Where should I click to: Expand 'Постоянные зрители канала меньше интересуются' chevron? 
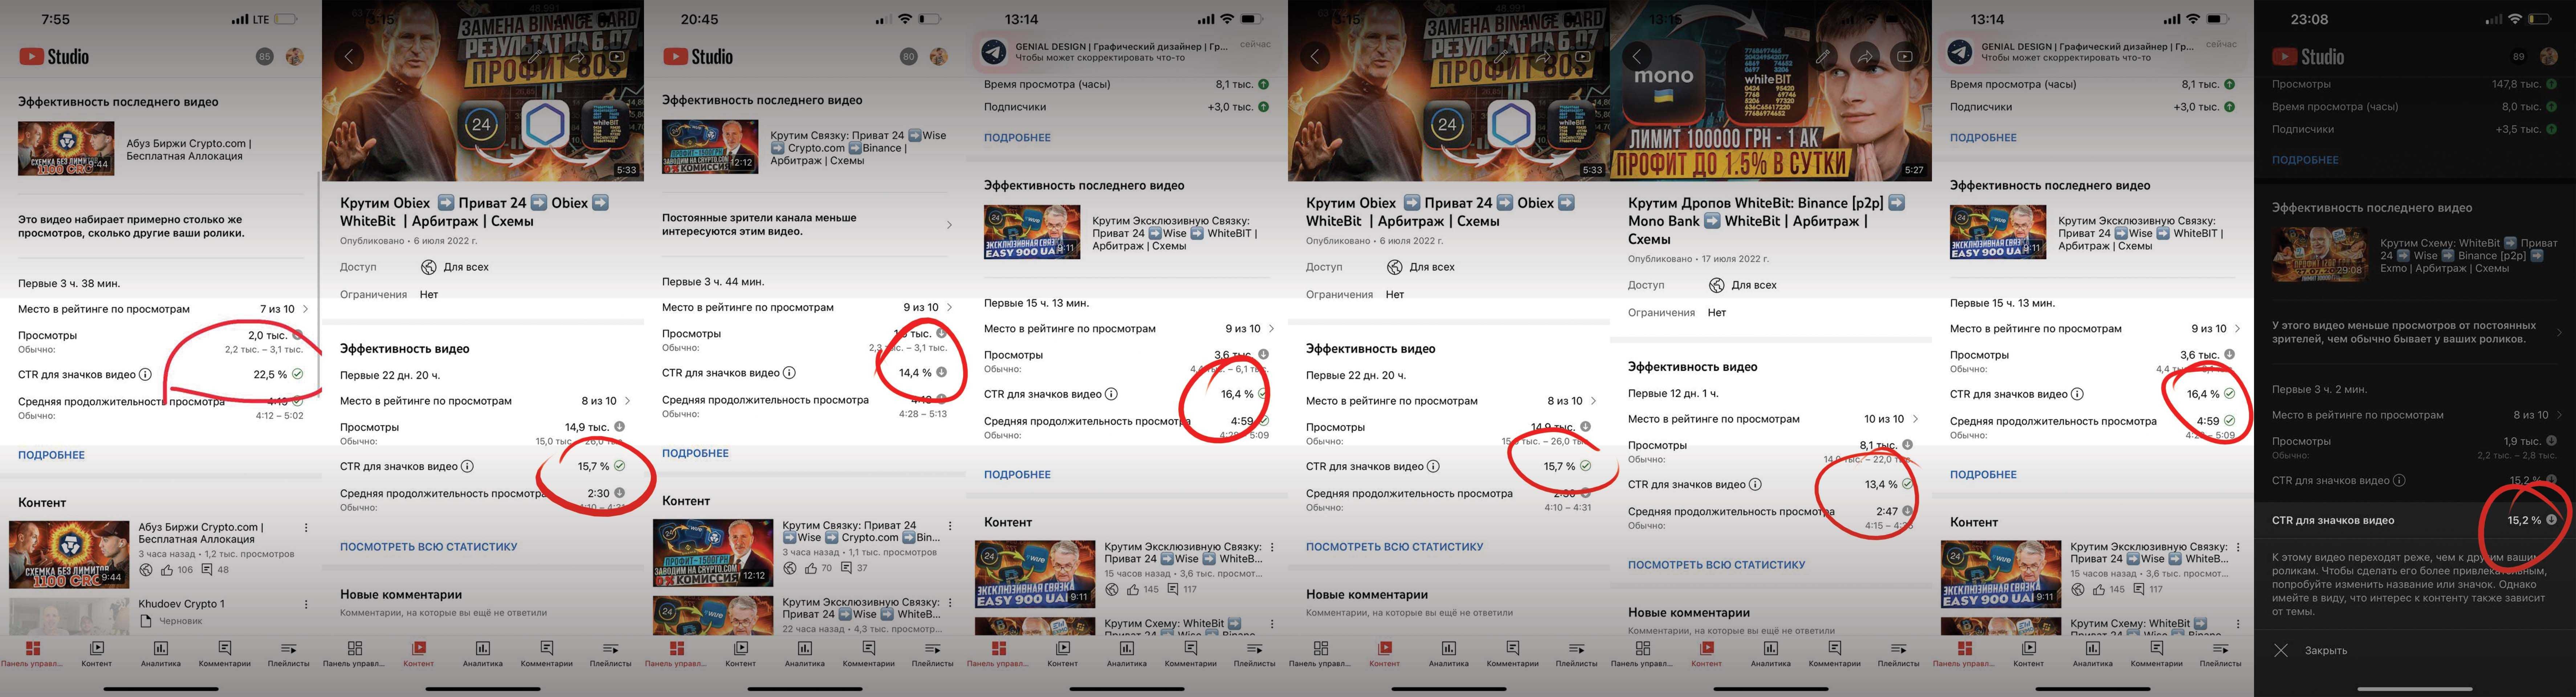tap(949, 225)
